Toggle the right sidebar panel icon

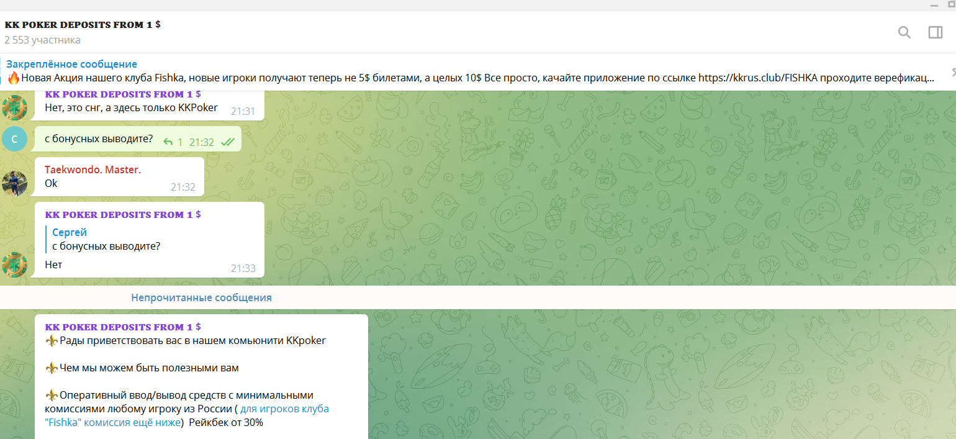click(x=936, y=32)
